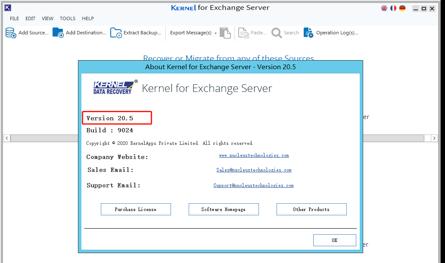The width and height of the screenshot is (445, 263).
Task: Click the Sales@nucleustechnologies.com email link
Action: [254, 170]
